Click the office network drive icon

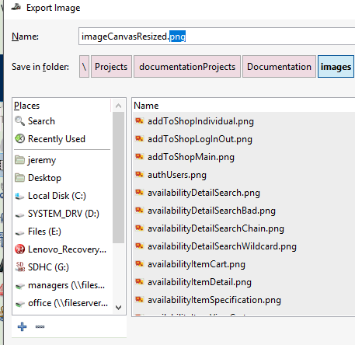(19, 304)
